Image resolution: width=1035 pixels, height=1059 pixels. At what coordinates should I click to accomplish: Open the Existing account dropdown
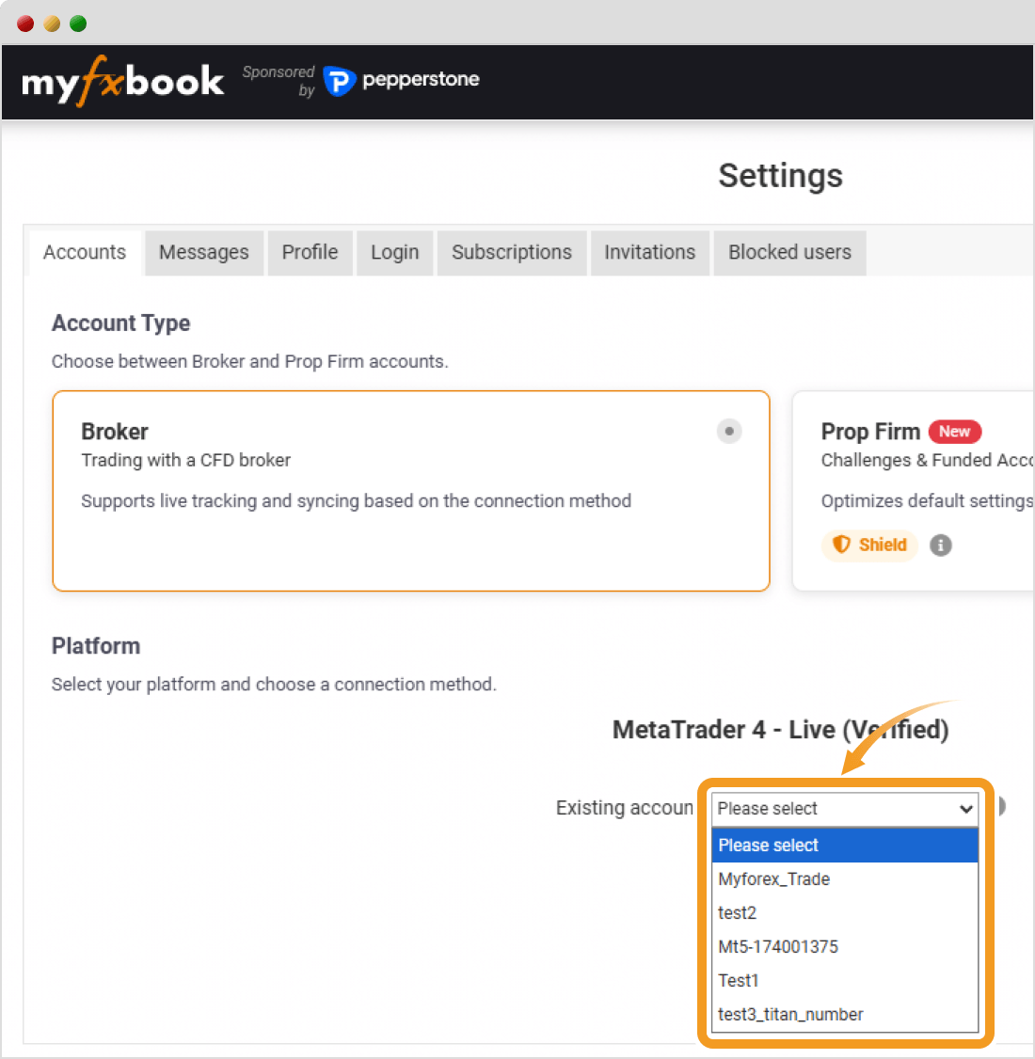[x=845, y=809]
